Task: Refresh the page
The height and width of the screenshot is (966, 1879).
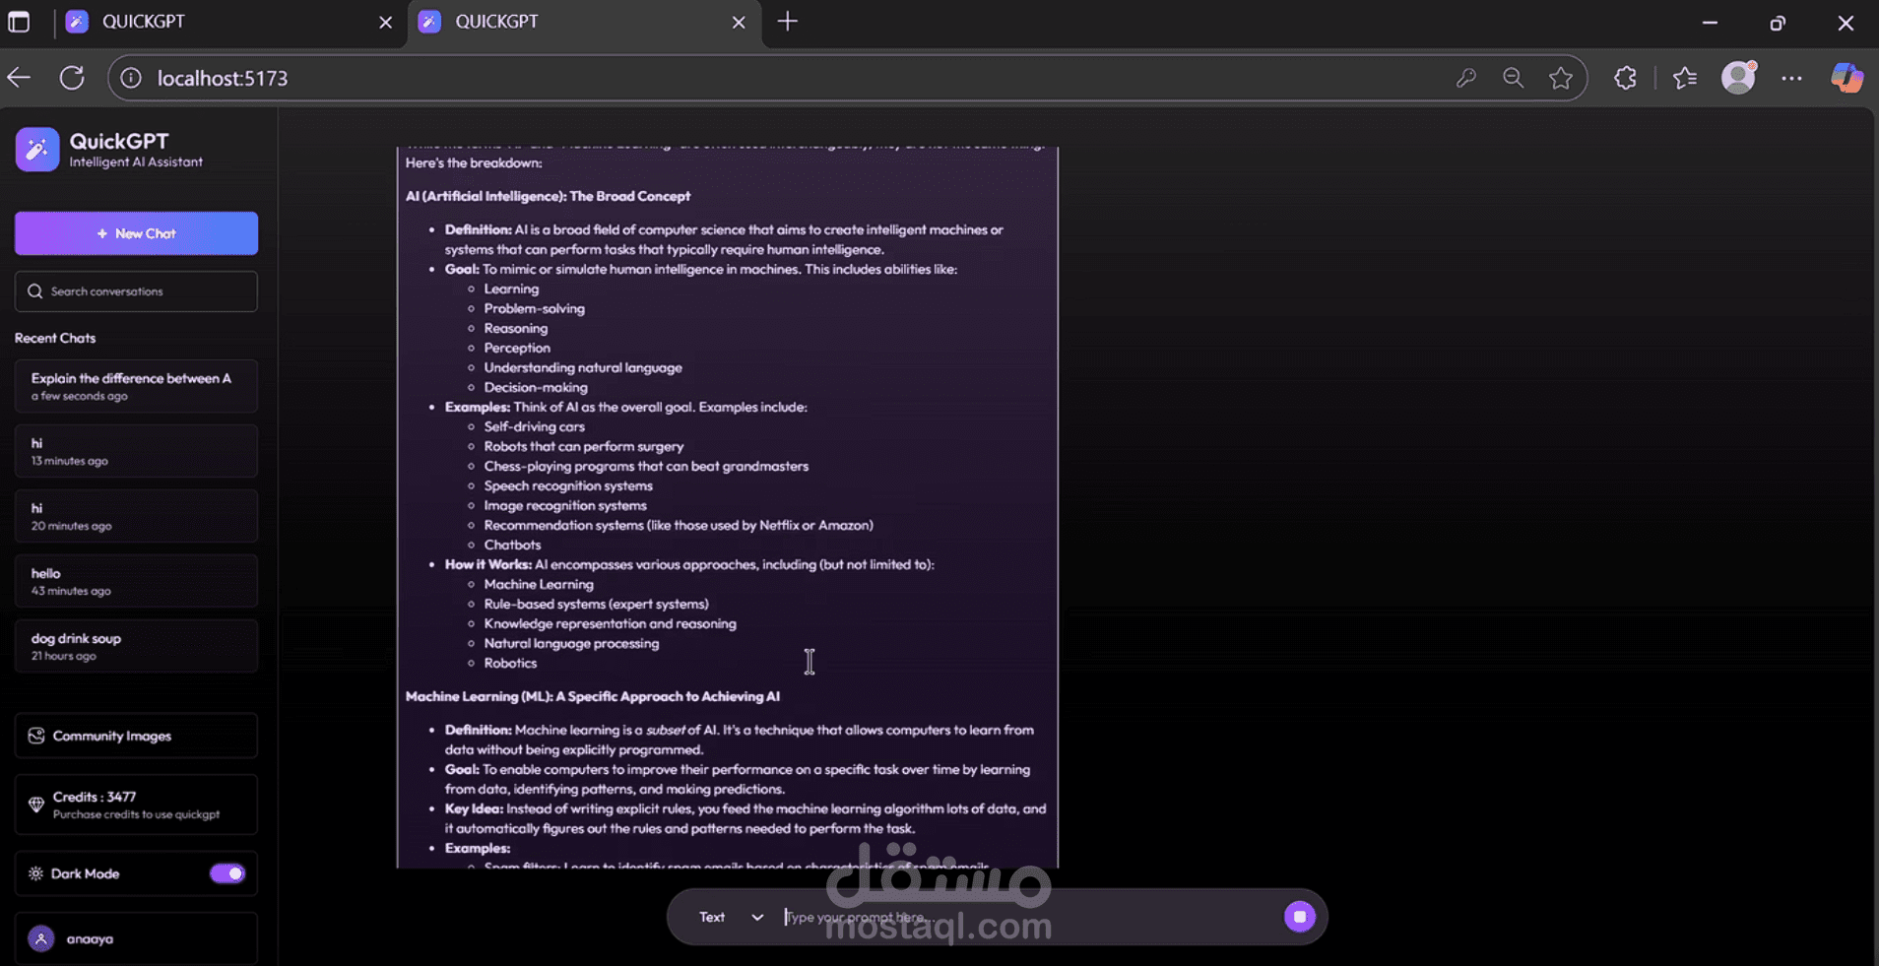Action: click(72, 78)
